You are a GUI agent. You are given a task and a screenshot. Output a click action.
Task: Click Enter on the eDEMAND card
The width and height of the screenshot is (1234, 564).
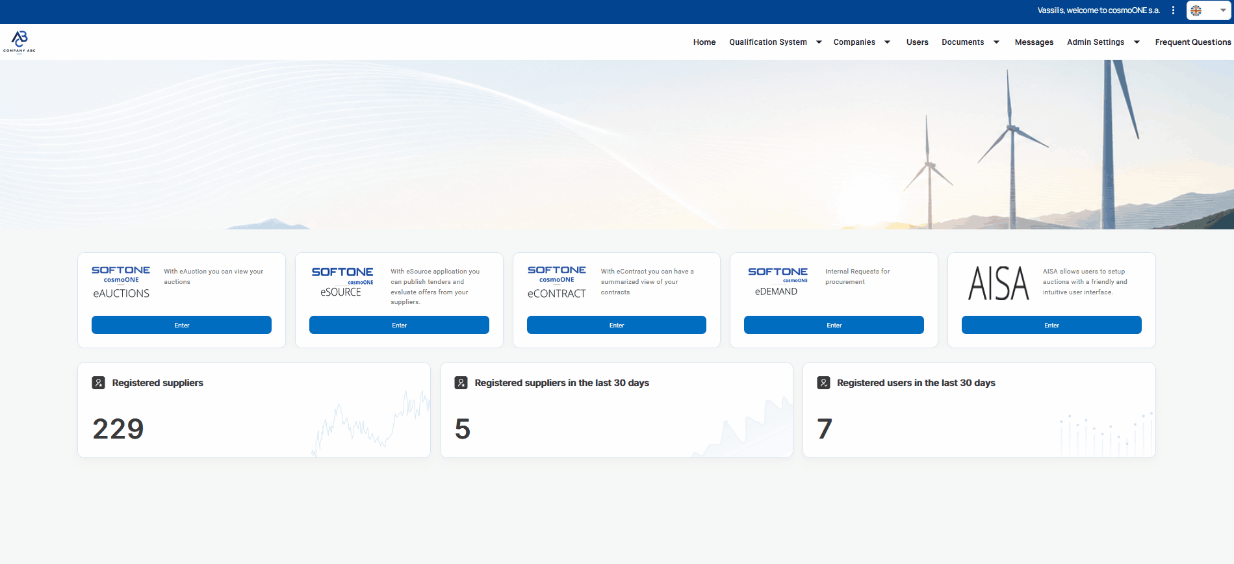point(834,325)
